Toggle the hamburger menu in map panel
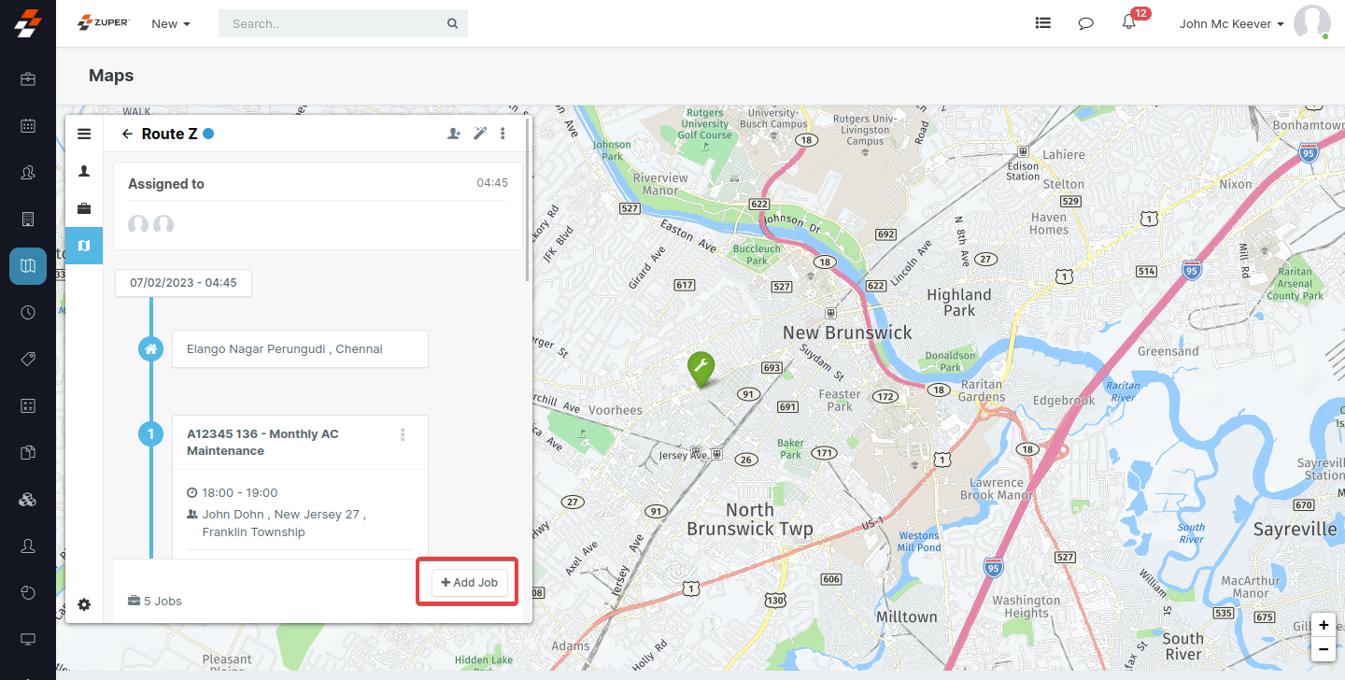 (84, 134)
